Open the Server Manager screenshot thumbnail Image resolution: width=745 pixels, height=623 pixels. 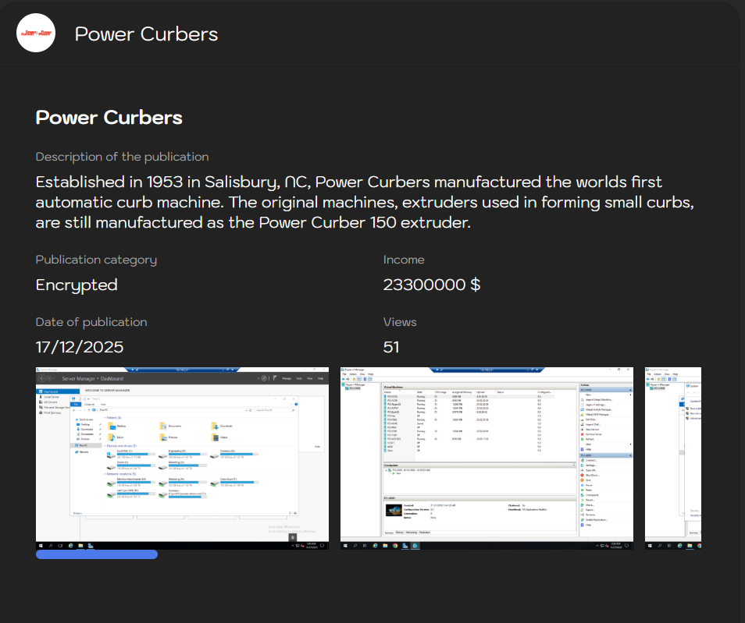coord(182,458)
